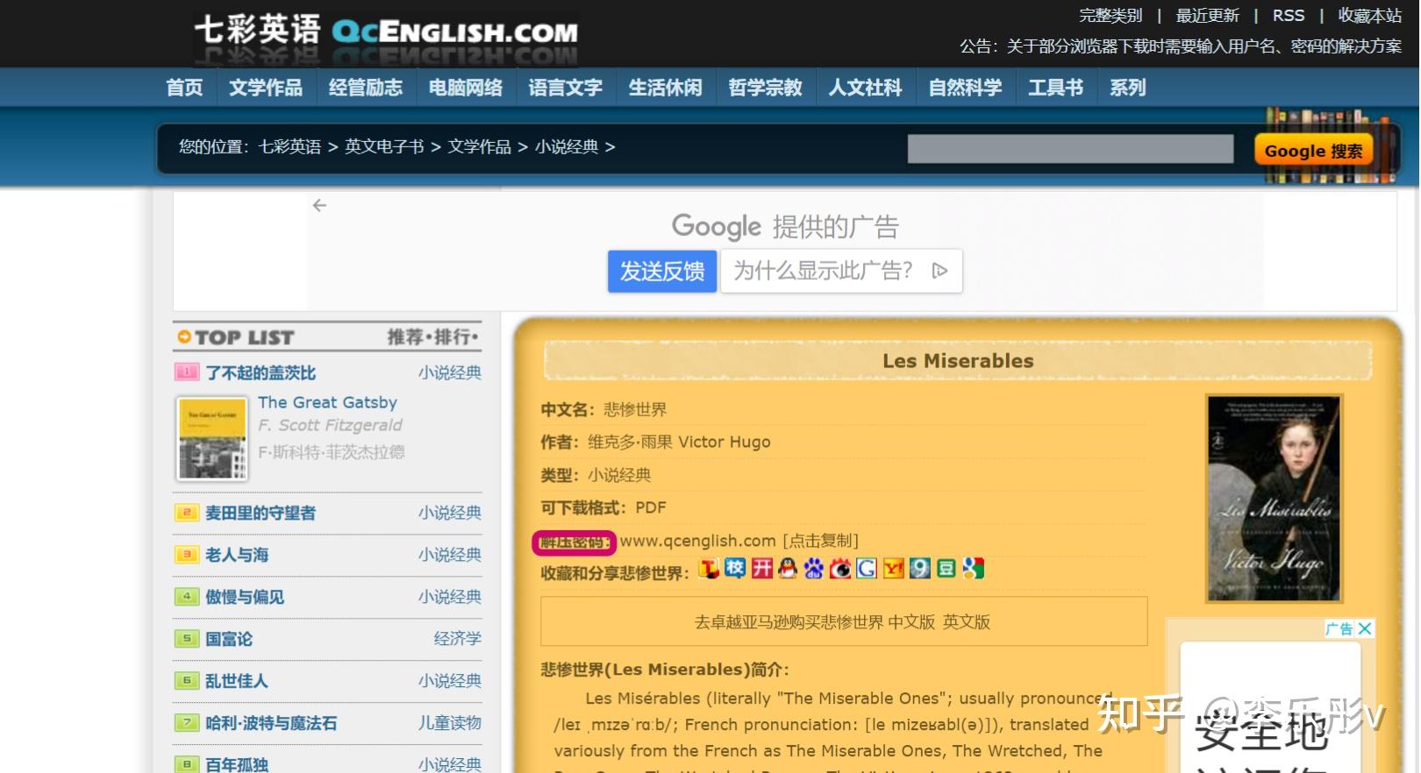Open the 最近更新 link
This screenshot has height=773, width=1421.
pos(1207,16)
